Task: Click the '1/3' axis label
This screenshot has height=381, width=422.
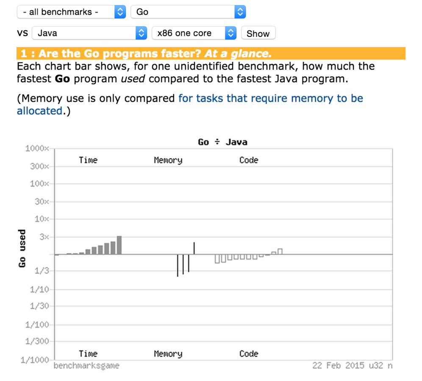Action: coord(42,271)
